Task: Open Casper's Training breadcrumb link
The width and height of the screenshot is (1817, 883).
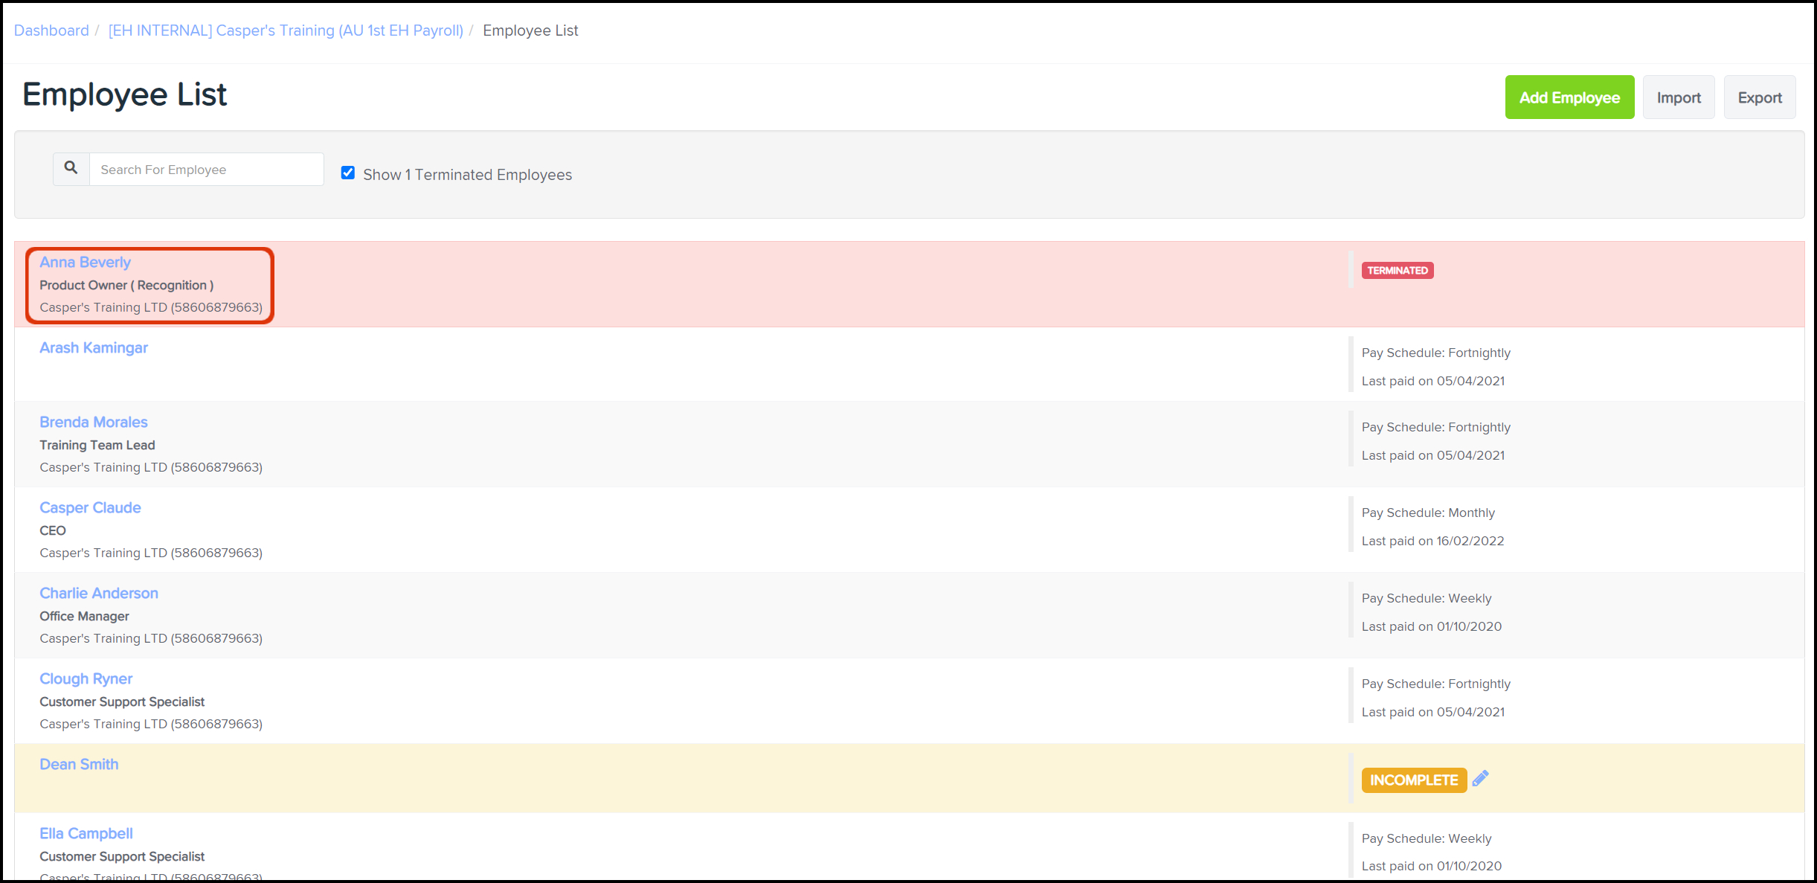Action: [x=286, y=30]
